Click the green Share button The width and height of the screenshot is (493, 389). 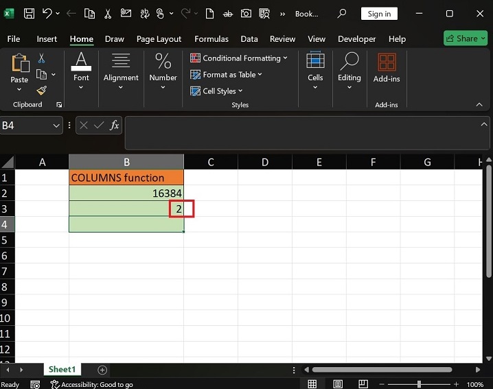(466, 39)
